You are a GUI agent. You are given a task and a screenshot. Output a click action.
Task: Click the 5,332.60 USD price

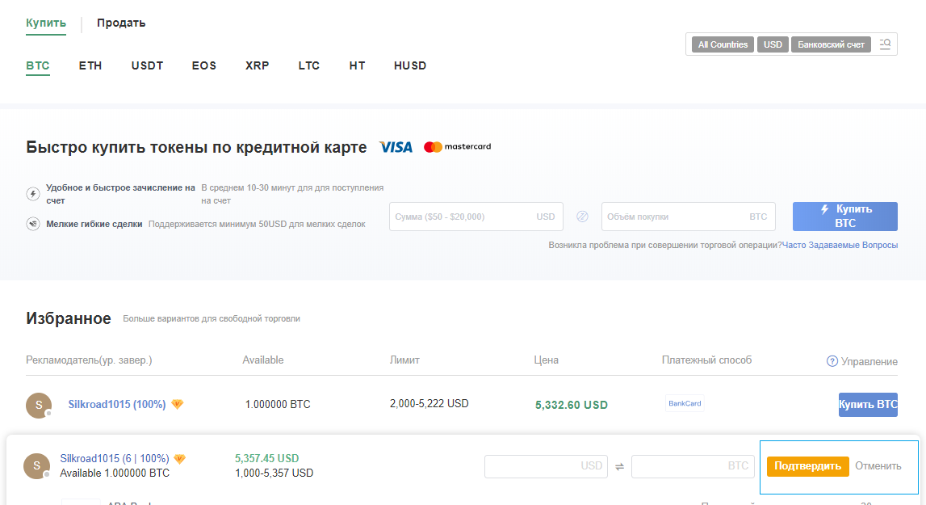[x=571, y=405]
